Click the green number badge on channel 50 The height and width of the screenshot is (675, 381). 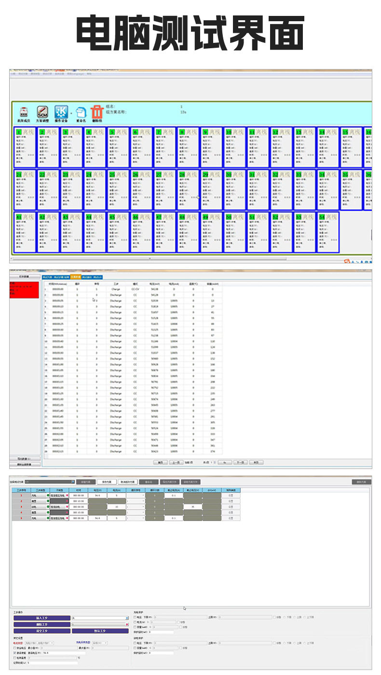click(229, 217)
